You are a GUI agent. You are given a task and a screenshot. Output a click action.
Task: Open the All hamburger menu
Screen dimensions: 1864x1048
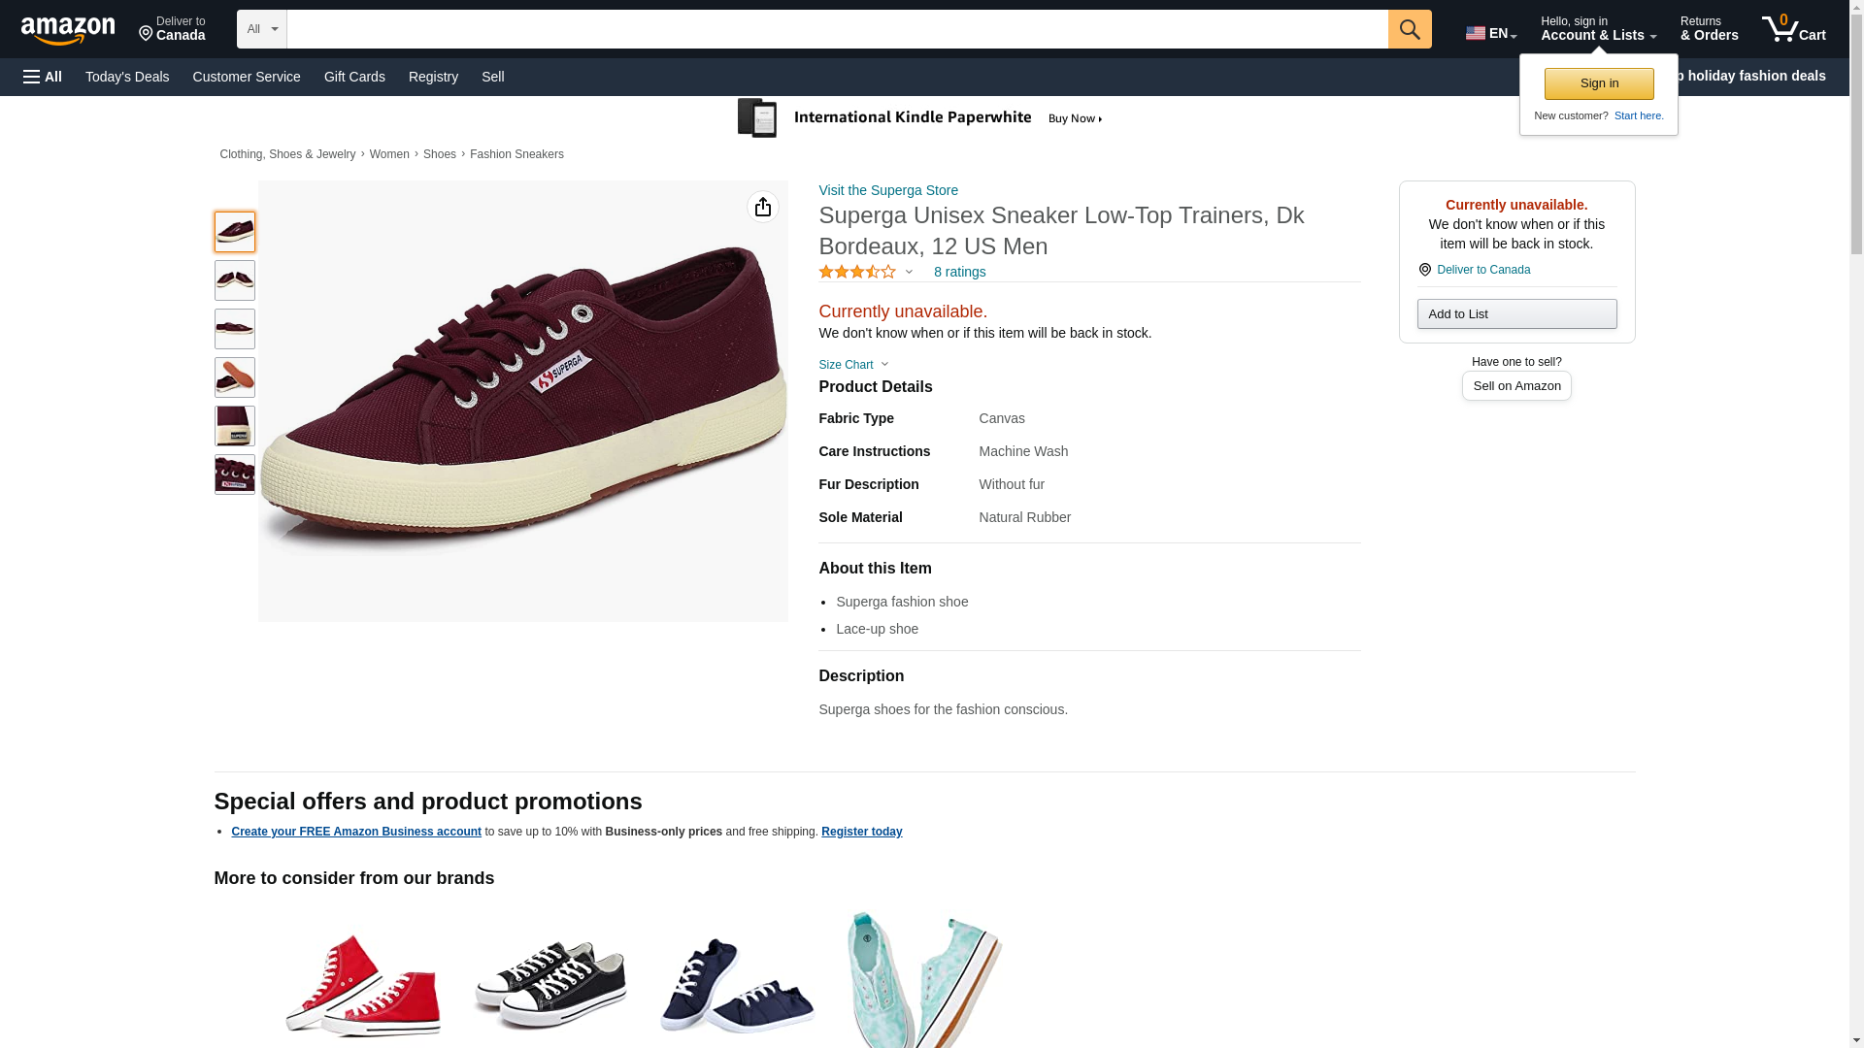coord(43,77)
